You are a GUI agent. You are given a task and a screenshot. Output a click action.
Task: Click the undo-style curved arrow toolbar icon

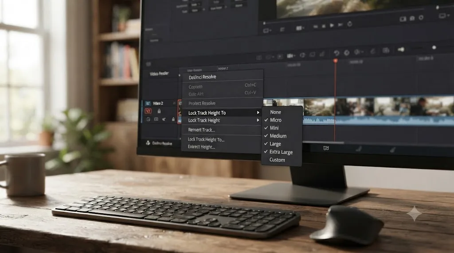coord(337,53)
